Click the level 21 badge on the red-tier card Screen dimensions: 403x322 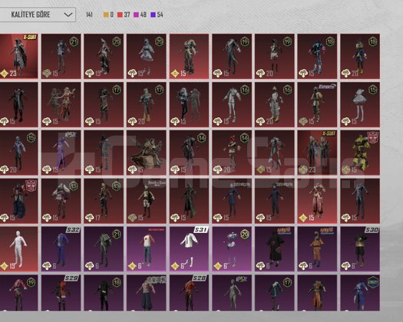pos(74,41)
